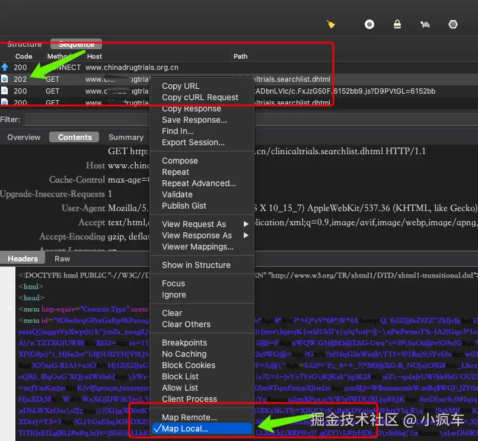The width and height of the screenshot is (478, 441).
Task: Sort by the Host column header
Action: coord(94,56)
